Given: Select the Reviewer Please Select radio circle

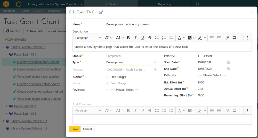Looking at the screenshot, I should [108, 90].
